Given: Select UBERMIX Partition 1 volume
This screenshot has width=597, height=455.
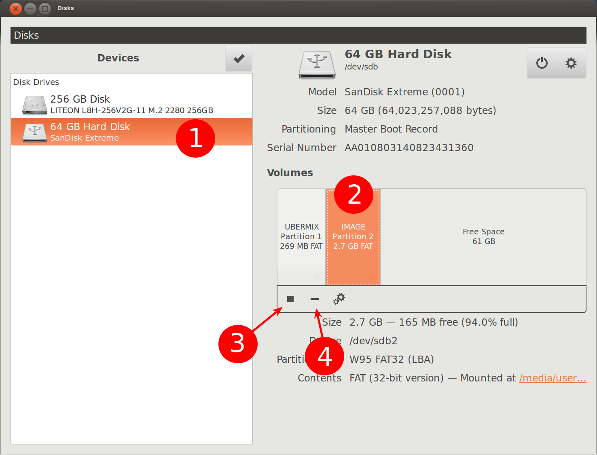Looking at the screenshot, I should point(301,237).
